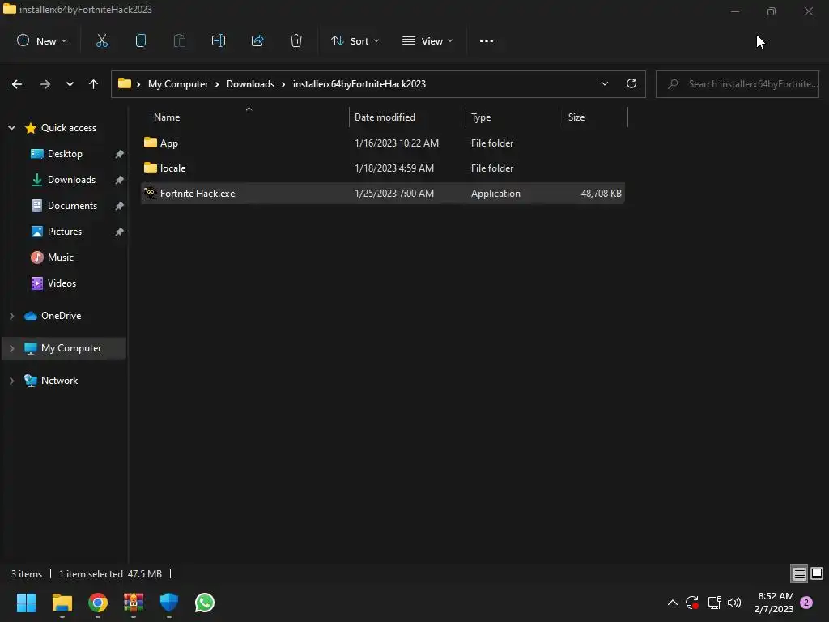Unpin Documents from Quick access

(x=120, y=206)
